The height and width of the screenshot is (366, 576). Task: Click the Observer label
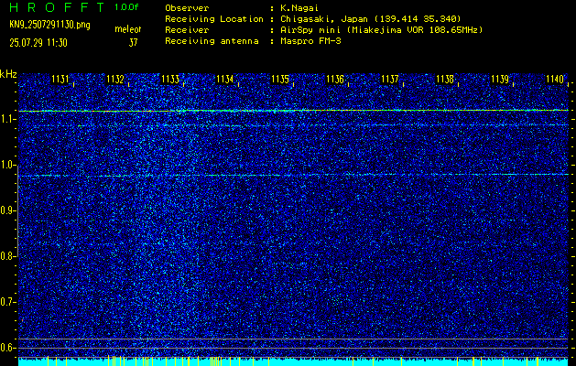(x=187, y=7)
